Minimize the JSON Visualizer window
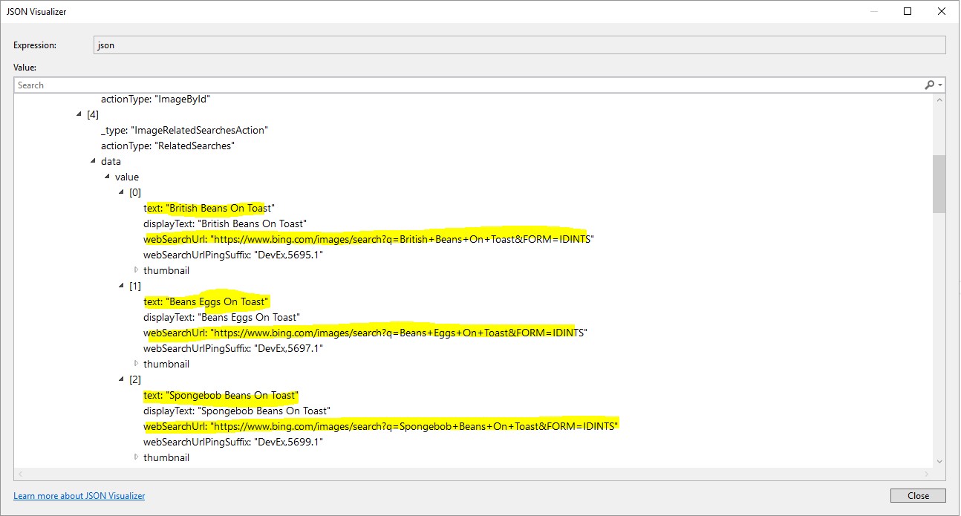Viewport: 961px width, 516px height. point(873,11)
